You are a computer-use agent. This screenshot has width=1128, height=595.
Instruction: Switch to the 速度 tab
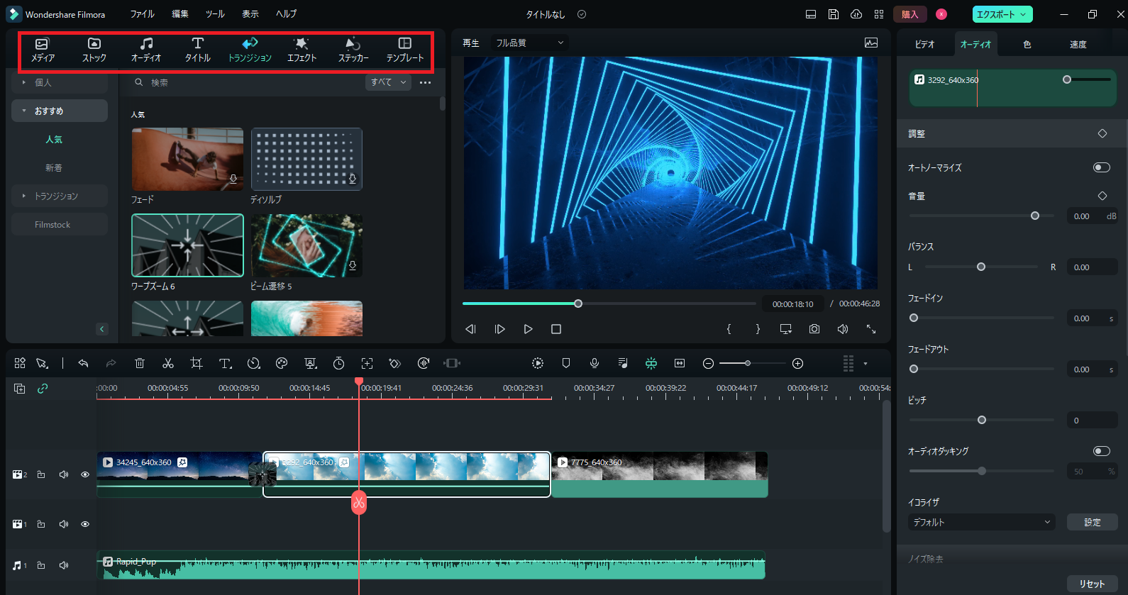click(x=1078, y=44)
